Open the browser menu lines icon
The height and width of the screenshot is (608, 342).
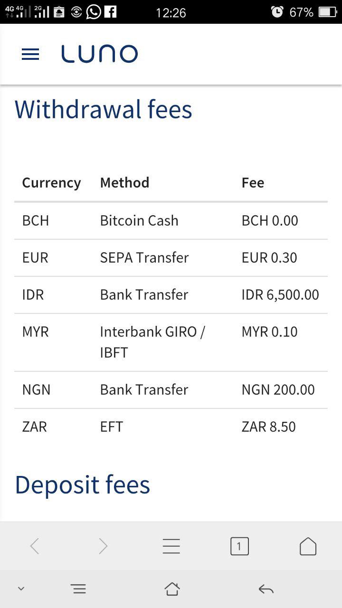171,546
